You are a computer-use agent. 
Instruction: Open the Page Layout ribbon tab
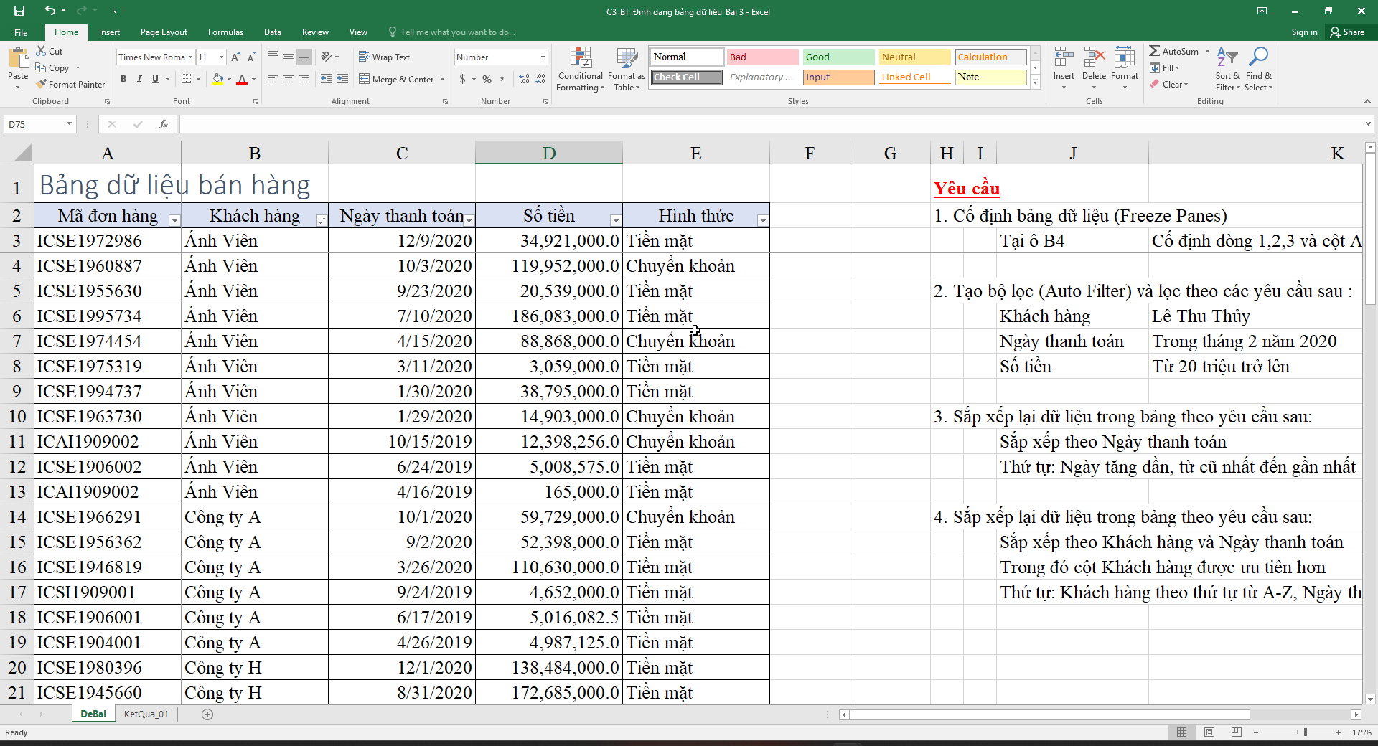pyautogui.click(x=164, y=32)
